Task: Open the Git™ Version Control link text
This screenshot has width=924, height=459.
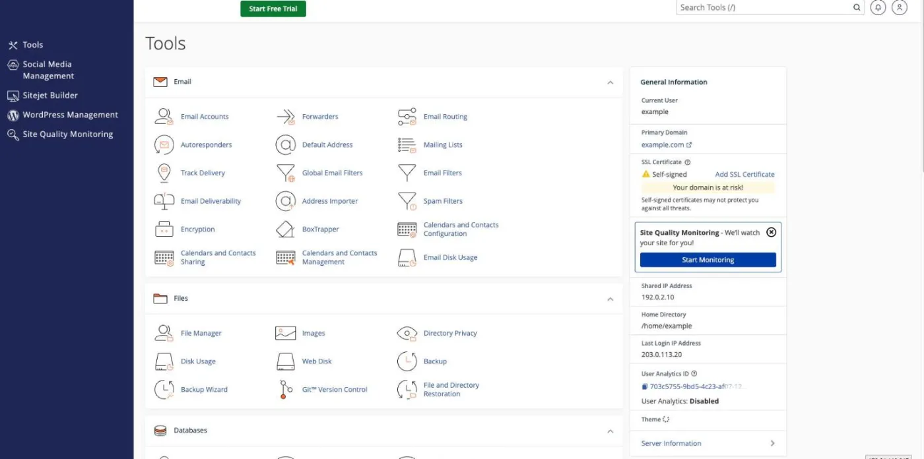Action: point(335,390)
